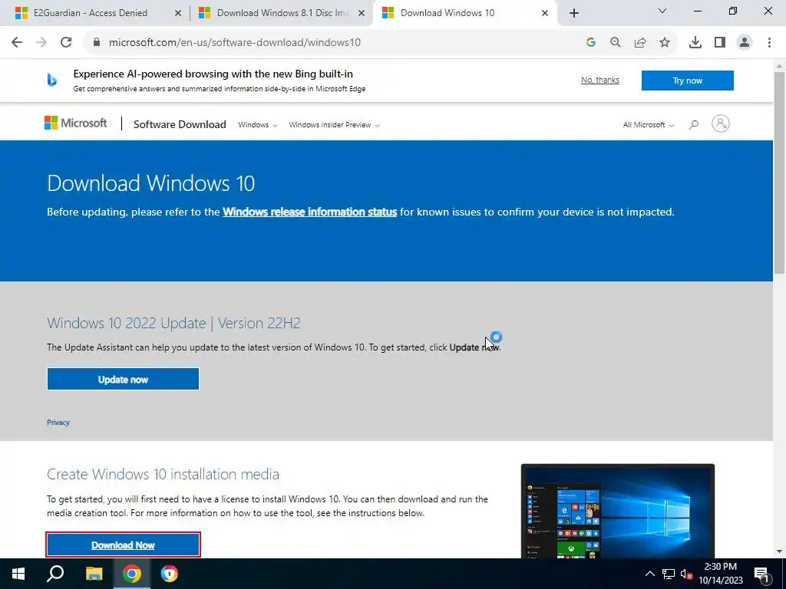Click the Bing logo in banner

[x=51, y=80]
